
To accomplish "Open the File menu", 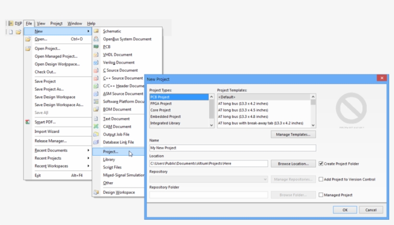I will (x=29, y=24).
